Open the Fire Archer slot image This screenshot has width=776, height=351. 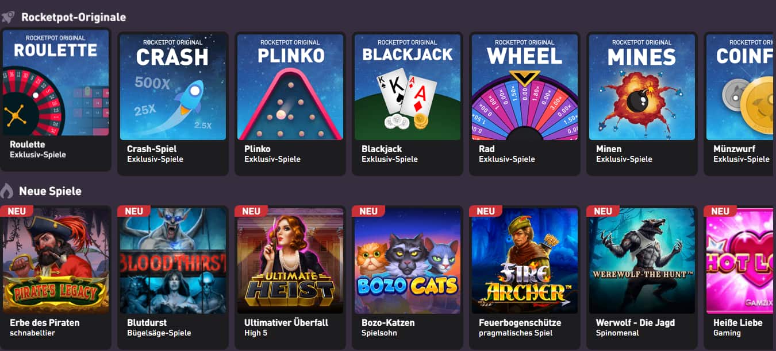click(525, 261)
